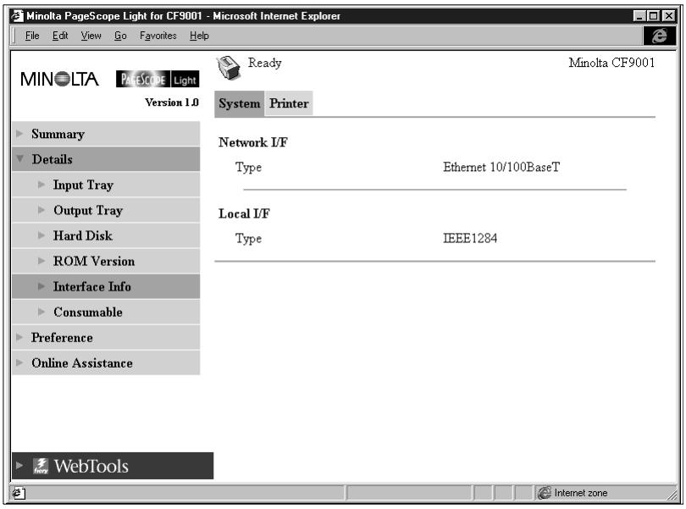Image resolution: width=686 pixels, height=509 pixels.
Task: Switch to the Printer tab
Action: click(x=289, y=103)
